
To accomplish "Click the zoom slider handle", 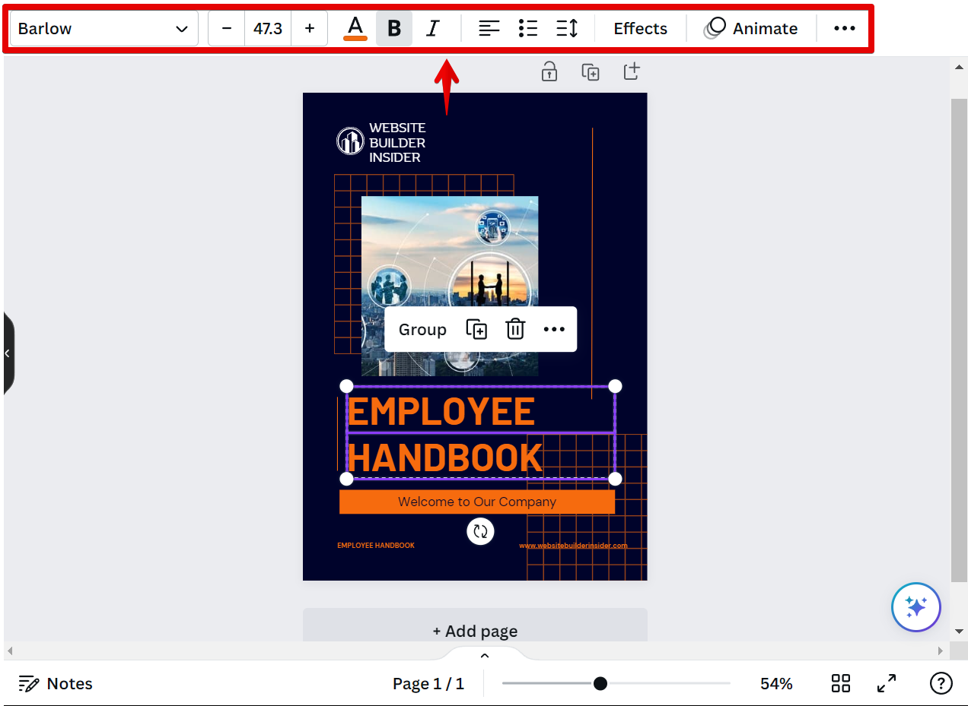I will point(600,683).
